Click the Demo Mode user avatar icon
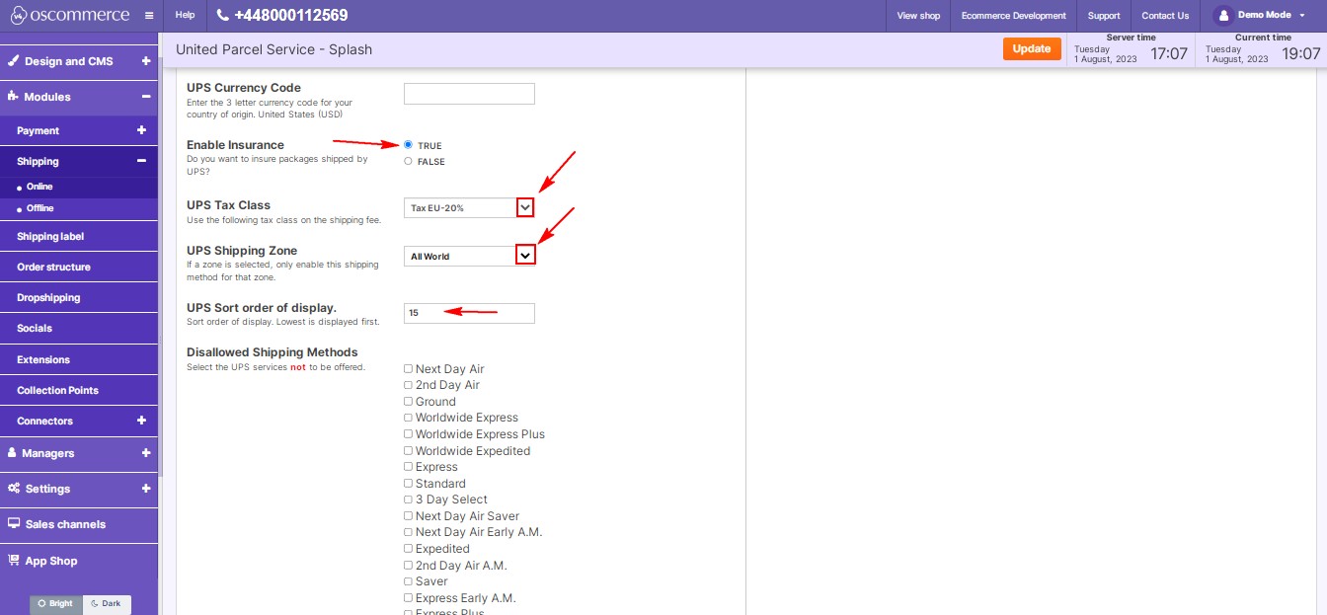The image size is (1327, 615). [x=1223, y=16]
